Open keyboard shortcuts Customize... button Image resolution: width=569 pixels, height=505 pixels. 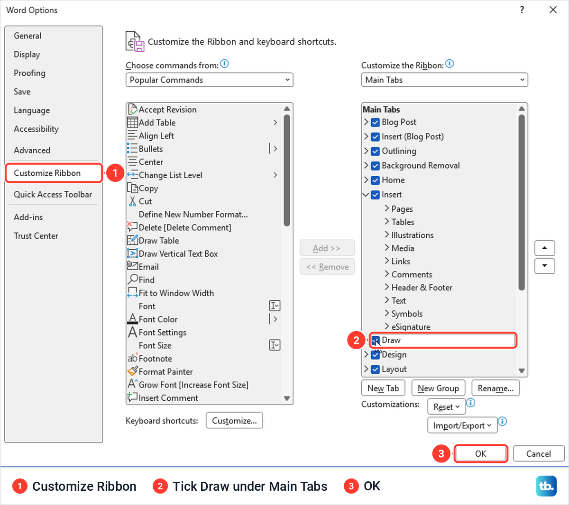234,420
